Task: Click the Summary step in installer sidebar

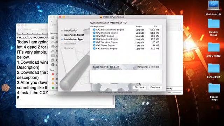Action: click(x=69, y=48)
